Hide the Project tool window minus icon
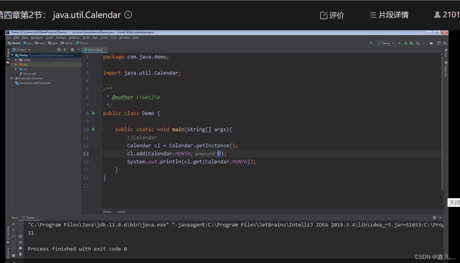 [78, 50]
